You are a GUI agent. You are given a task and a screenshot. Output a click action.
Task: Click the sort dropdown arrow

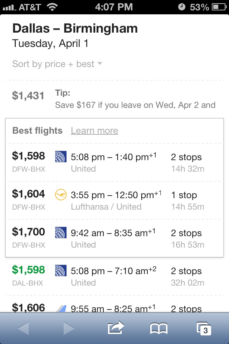[99, 64]
